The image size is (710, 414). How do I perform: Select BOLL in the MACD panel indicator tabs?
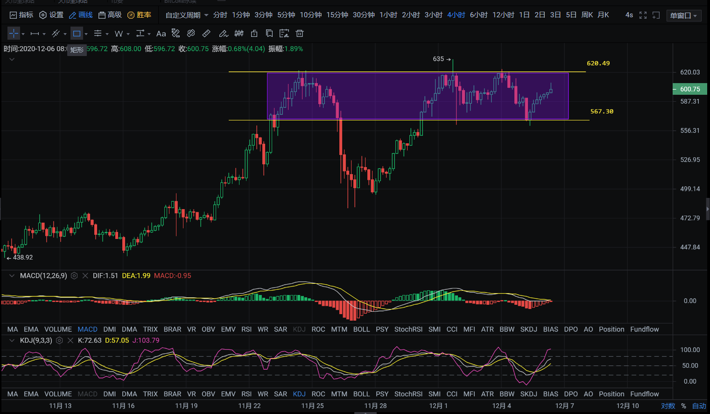361,330
